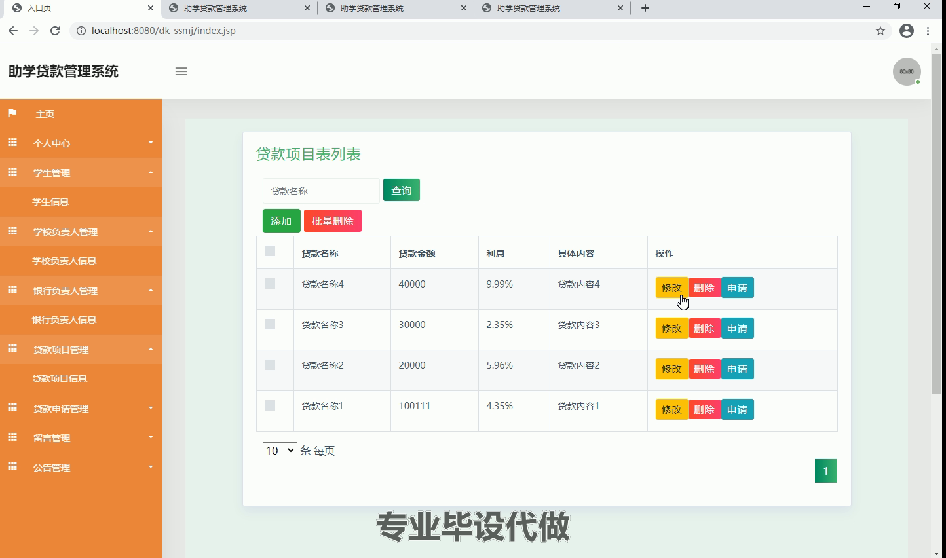The width and height of the screenshot is (946, 558).
Task: Bookmark page with the star icon
Action: [880, 31]
